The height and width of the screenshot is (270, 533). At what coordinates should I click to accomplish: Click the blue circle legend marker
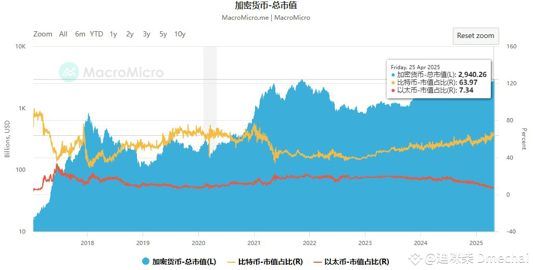click(146, 262)
